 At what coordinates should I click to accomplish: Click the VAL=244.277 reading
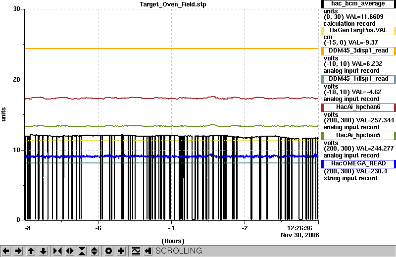click(x=375, y=149)
